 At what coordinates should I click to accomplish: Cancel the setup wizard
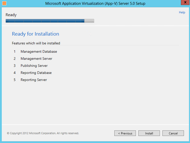(173, 133)
